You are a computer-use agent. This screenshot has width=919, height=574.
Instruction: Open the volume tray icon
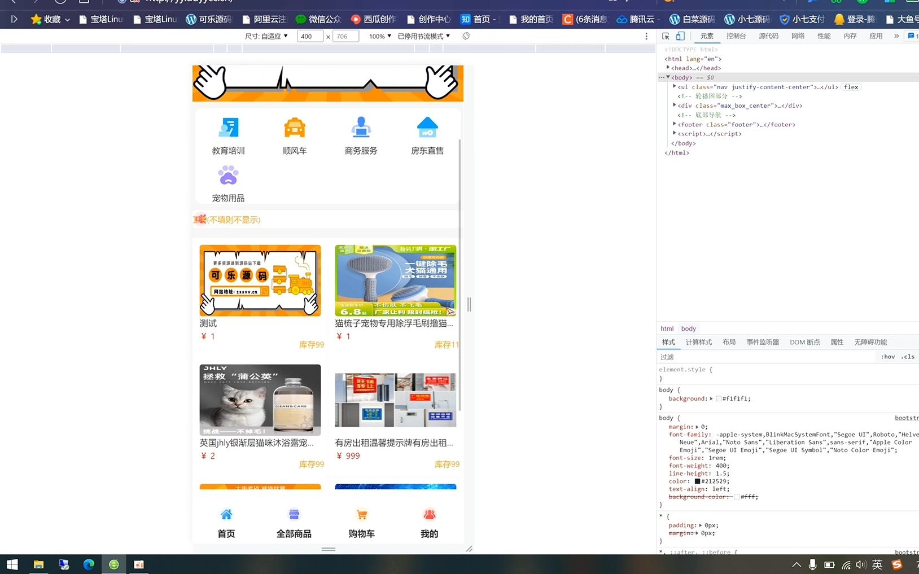(860, 564)
